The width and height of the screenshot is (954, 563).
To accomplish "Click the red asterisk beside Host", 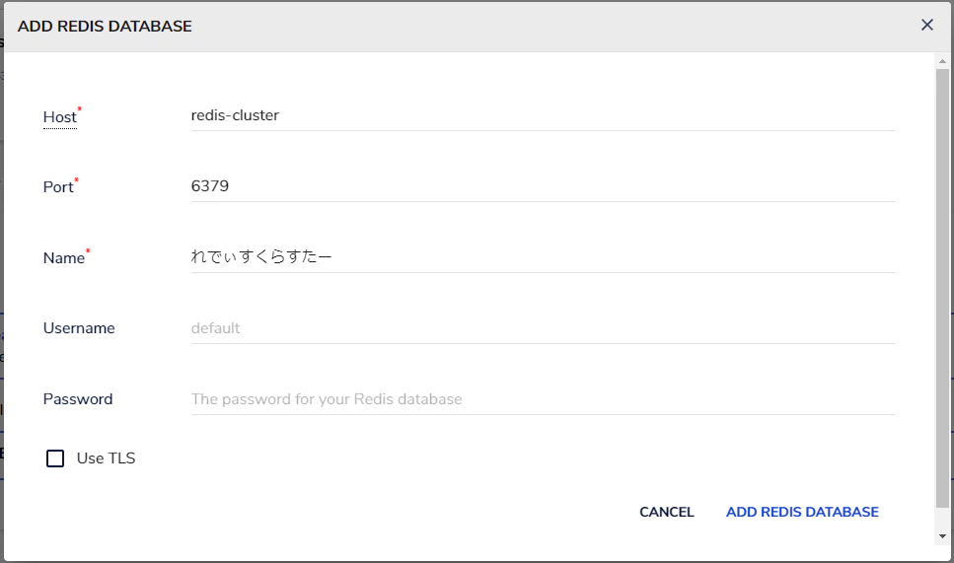I will (80, 110).
